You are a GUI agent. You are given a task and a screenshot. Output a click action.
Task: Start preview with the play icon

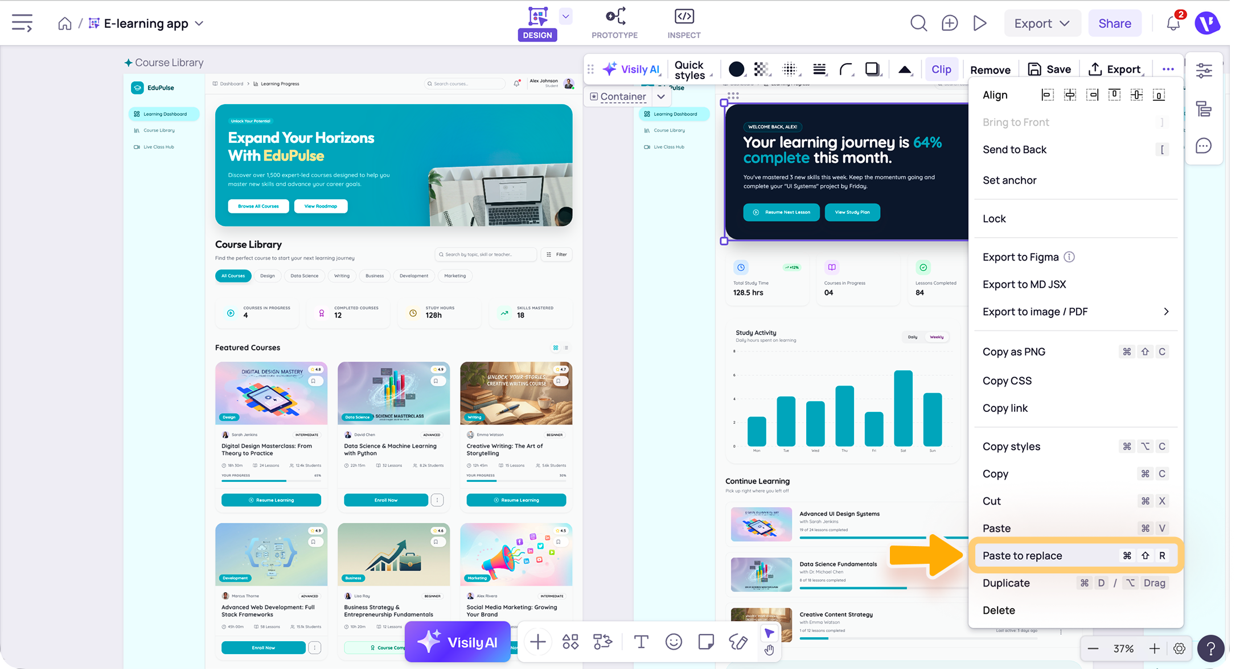tap(980, 23)
